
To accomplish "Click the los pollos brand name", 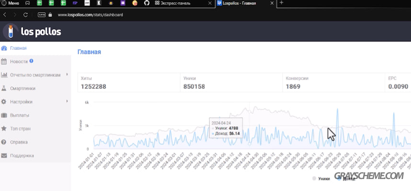I will (41, 32).
